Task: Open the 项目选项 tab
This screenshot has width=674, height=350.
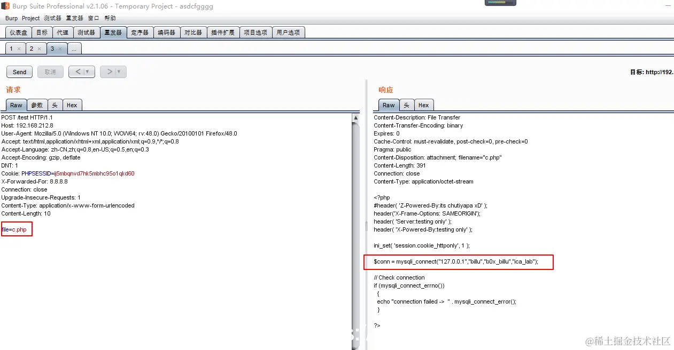Action: 255,33
